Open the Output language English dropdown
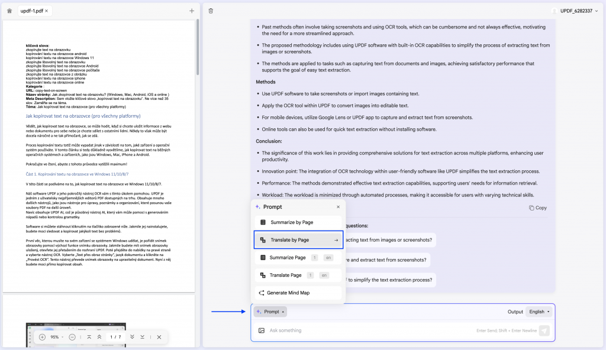This screenshot has height=350, width=606. [x=538, y=312]
